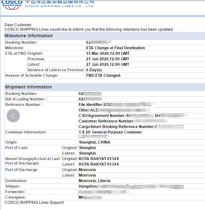
Task: Click 'Variance of Latest vs Previous:' label
Action: pos(56,70)
